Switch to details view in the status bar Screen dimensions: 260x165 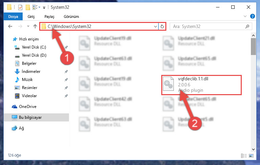pyautogui.click(x=243, y=156)
